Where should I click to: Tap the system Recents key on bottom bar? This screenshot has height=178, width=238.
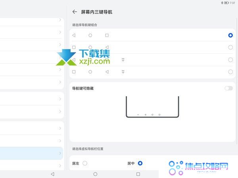pyautogui.click(x=138, y=174)
